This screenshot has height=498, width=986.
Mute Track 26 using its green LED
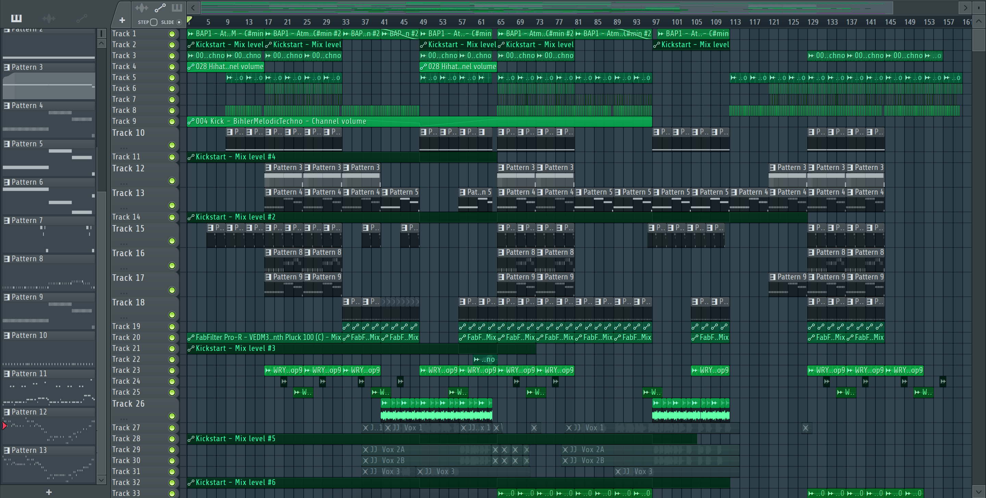tap(172, 416)
